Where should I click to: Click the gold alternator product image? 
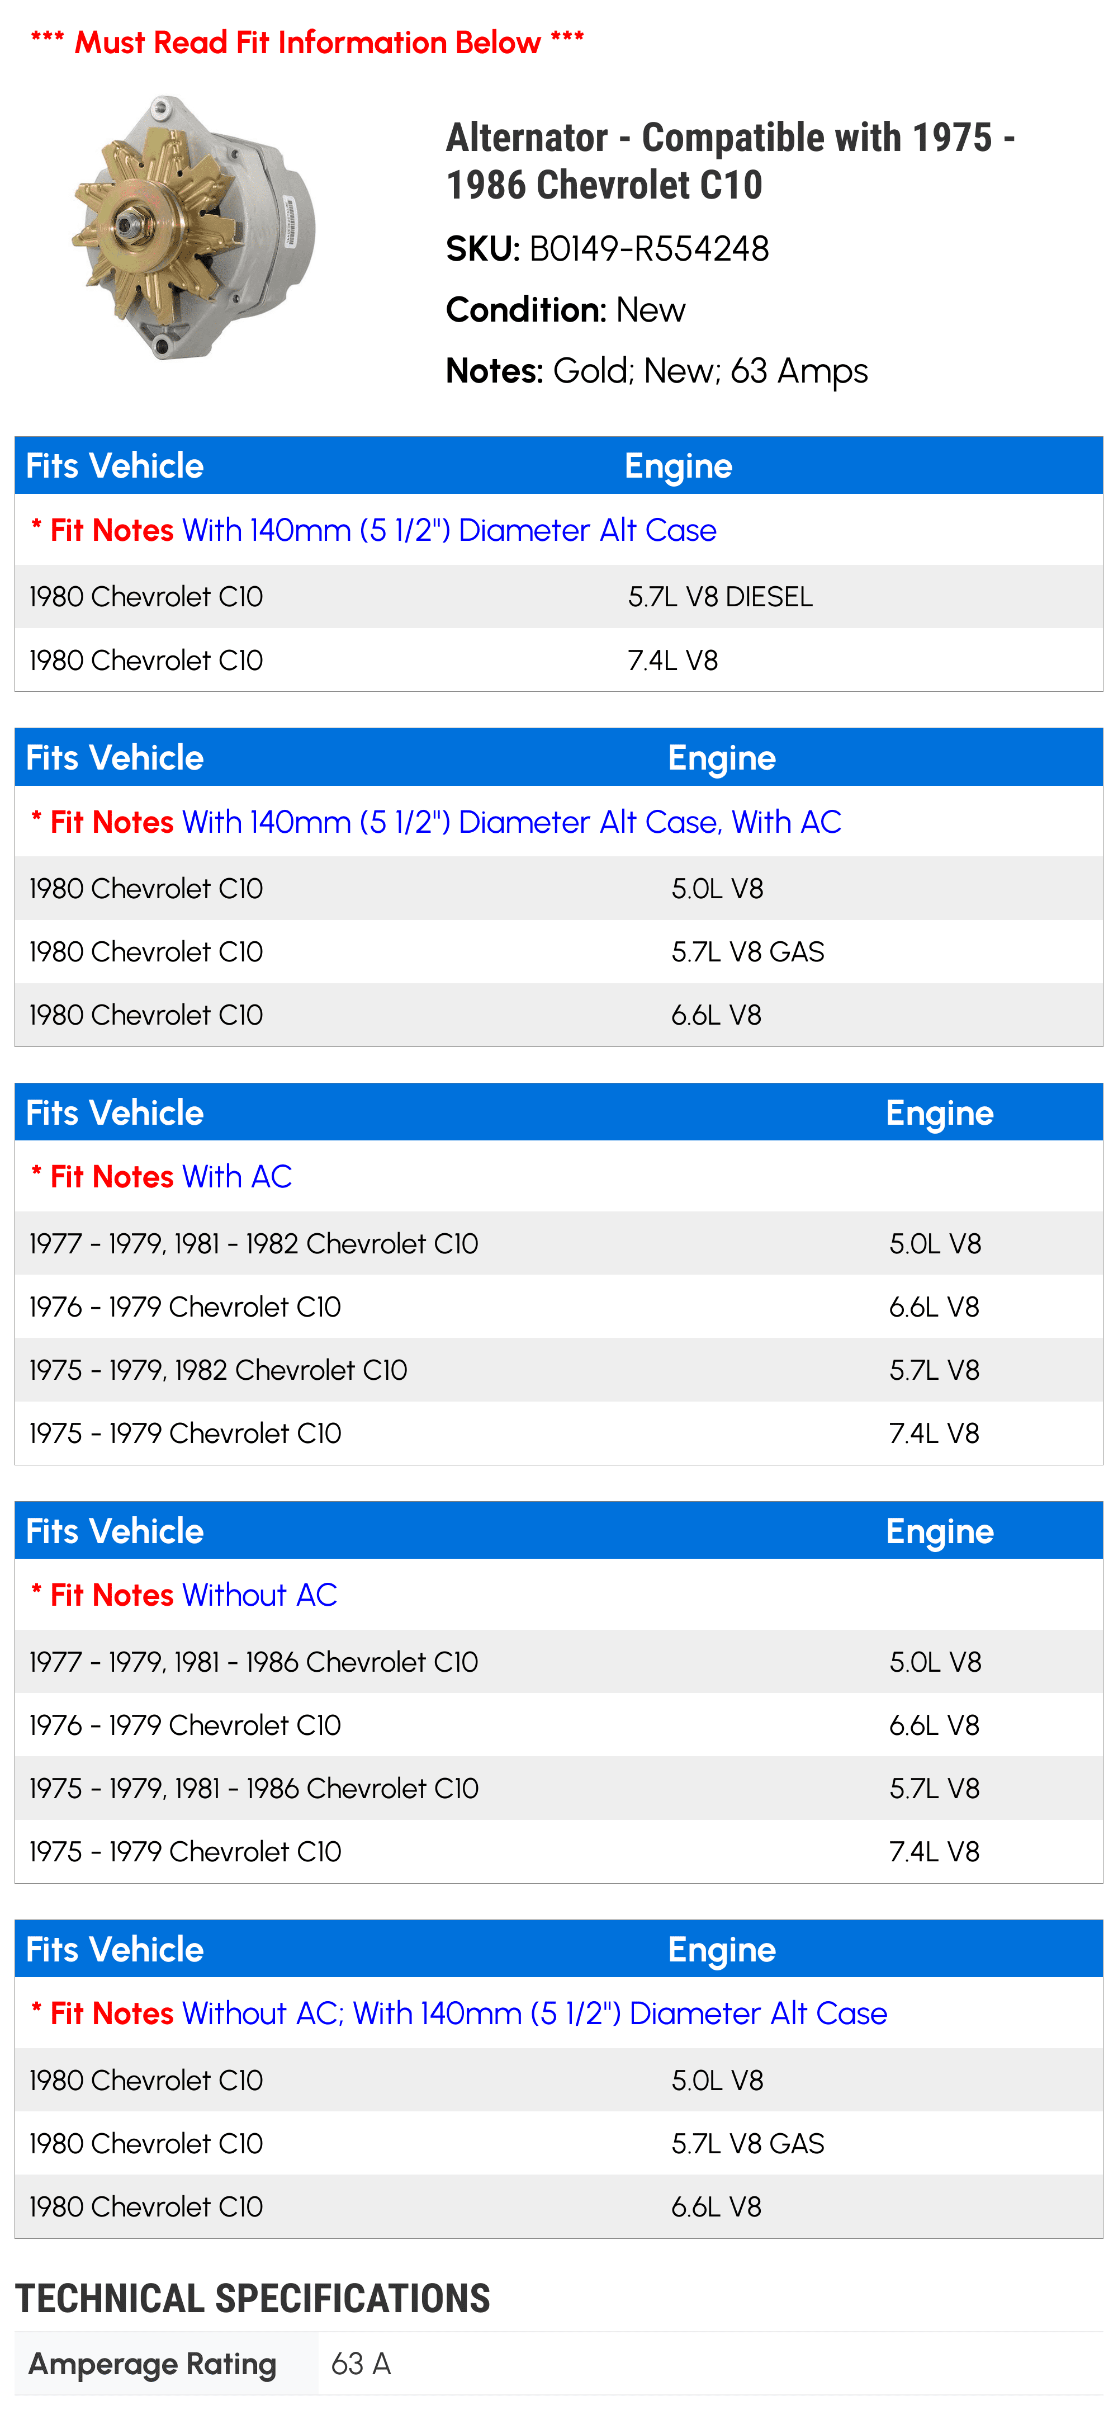pos(193,227)
